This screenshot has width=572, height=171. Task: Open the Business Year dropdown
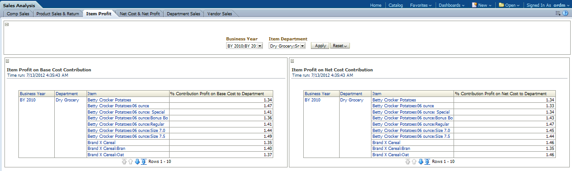(x=260, y=46)
